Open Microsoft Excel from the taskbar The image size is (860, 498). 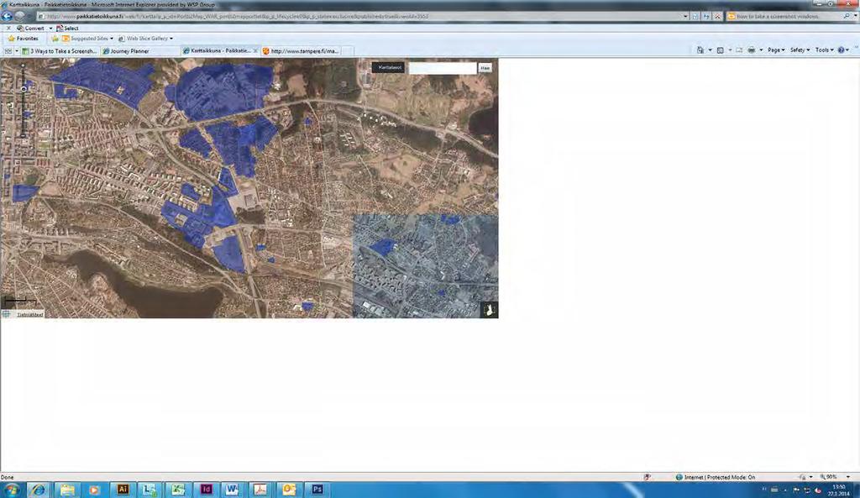[178, 490]
